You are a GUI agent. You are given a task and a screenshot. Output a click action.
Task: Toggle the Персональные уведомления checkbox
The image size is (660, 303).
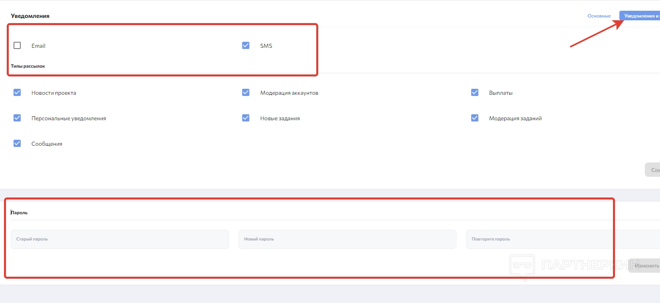(x=17, y=118)
